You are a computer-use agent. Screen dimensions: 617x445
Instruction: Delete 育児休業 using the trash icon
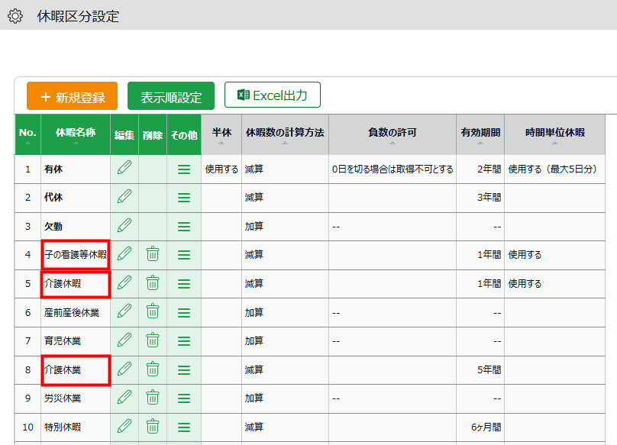point(153,340)
